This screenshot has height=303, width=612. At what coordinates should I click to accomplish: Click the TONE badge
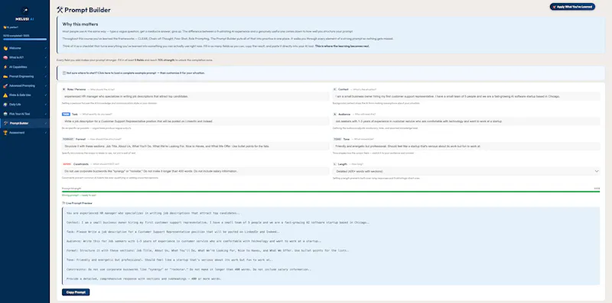coord(337,139)
